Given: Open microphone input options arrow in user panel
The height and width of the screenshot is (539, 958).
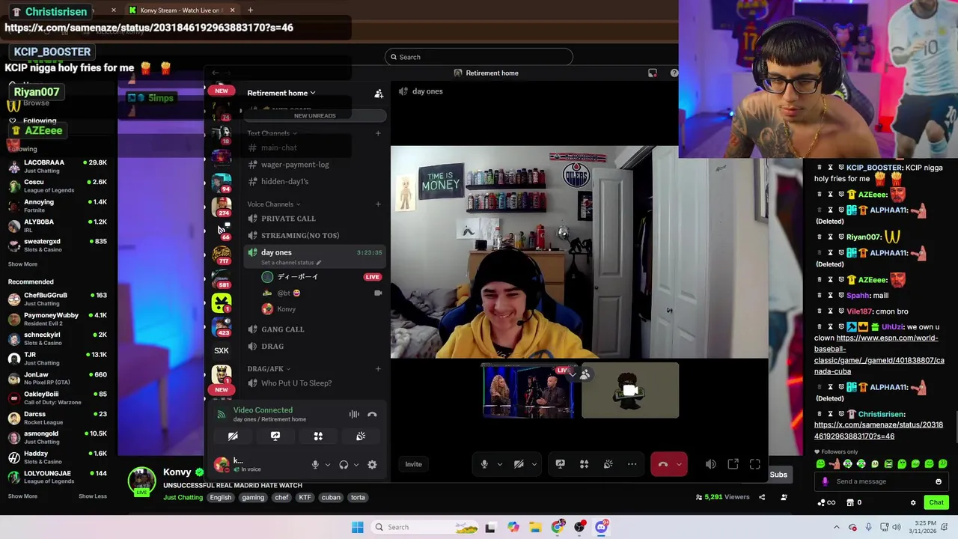Looking at the screenshot, I should [x=327, y=465].
